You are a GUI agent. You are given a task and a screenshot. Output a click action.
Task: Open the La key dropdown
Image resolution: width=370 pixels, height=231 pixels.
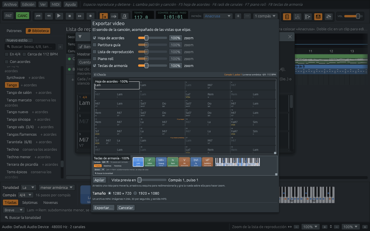(29, 187)
